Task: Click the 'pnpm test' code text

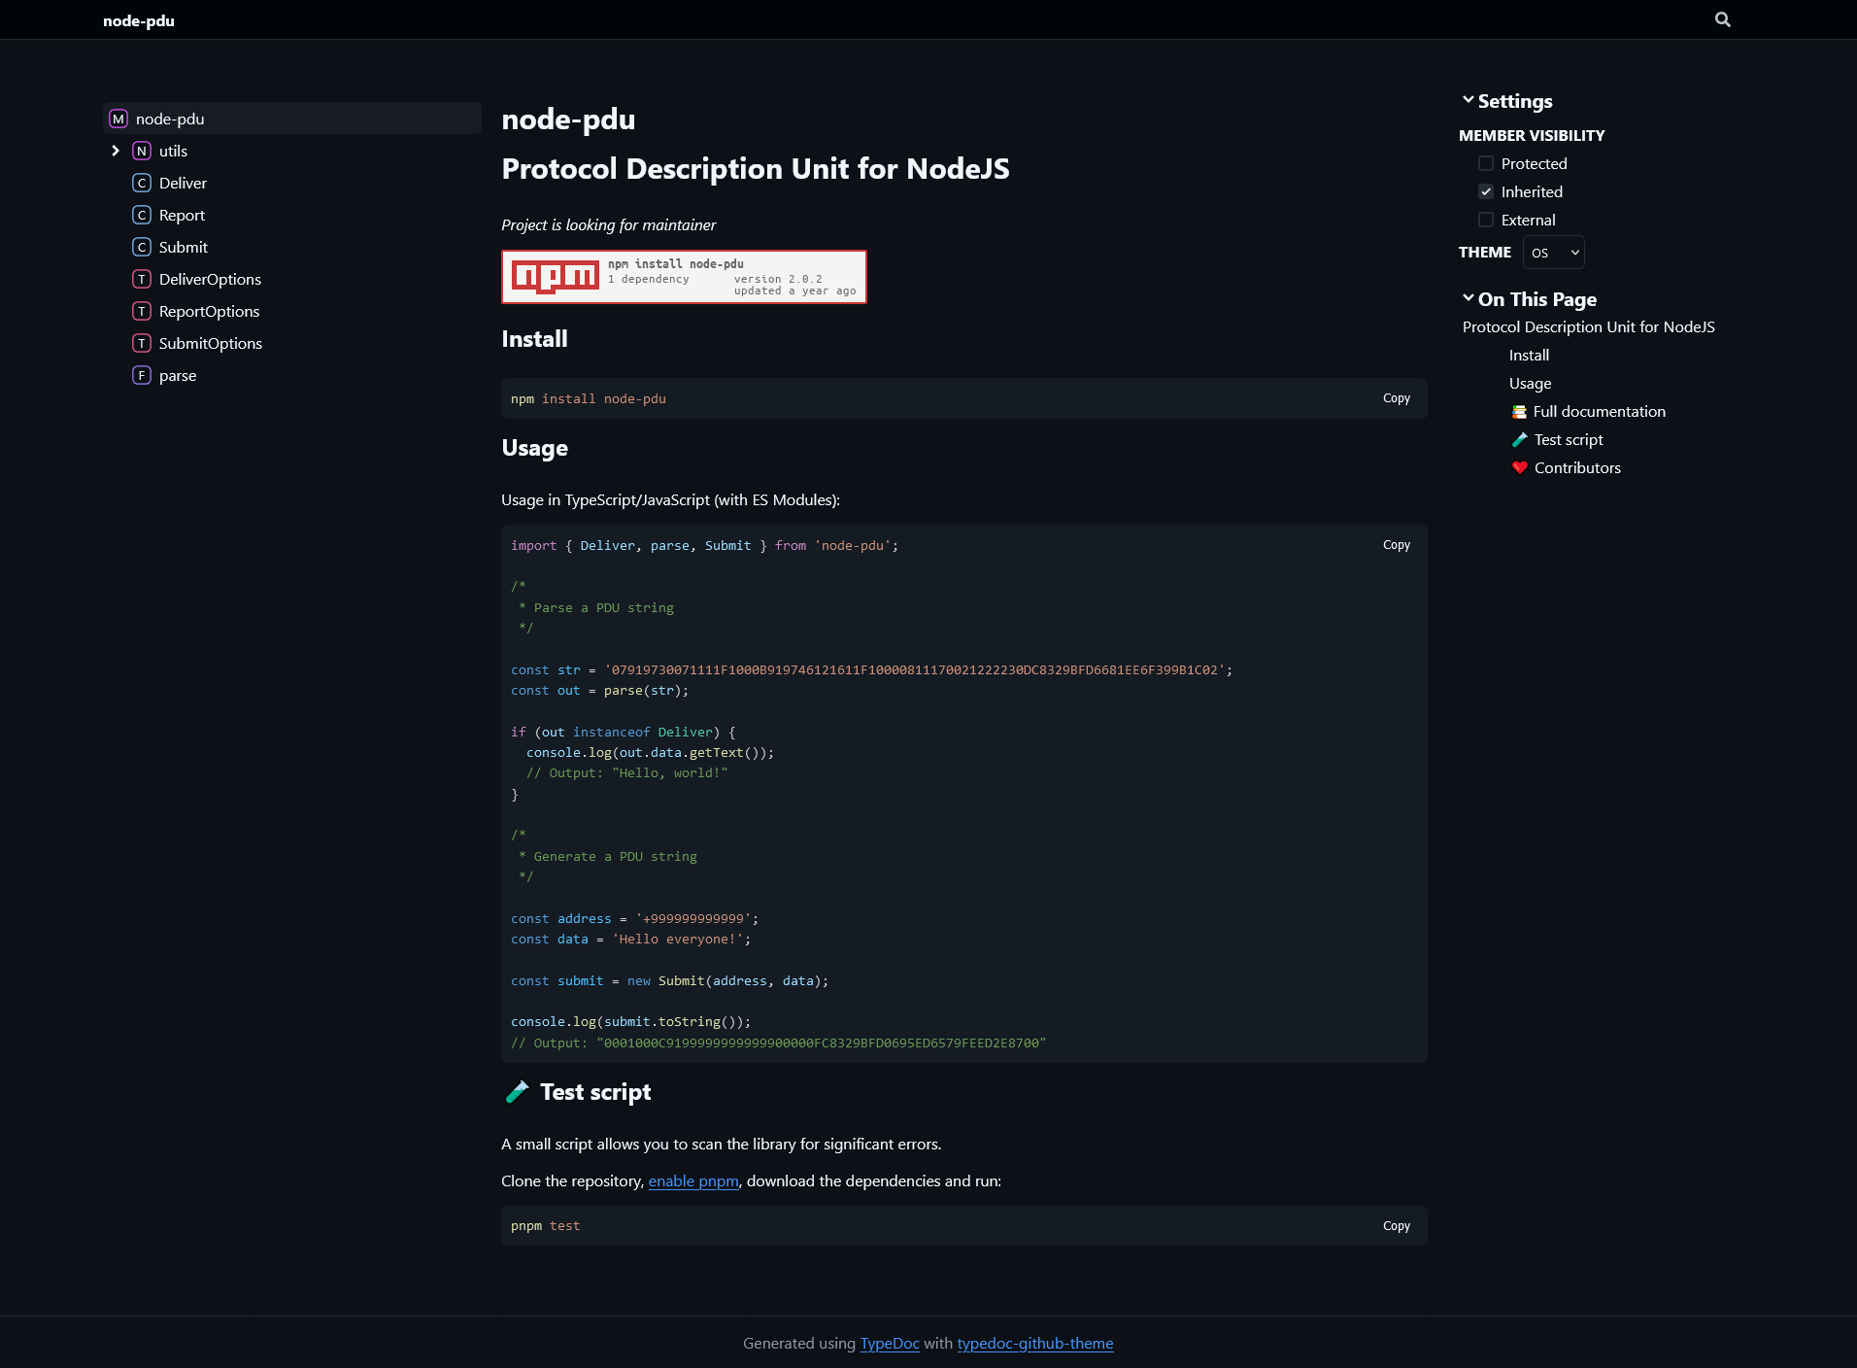Action: (545, 1226)
